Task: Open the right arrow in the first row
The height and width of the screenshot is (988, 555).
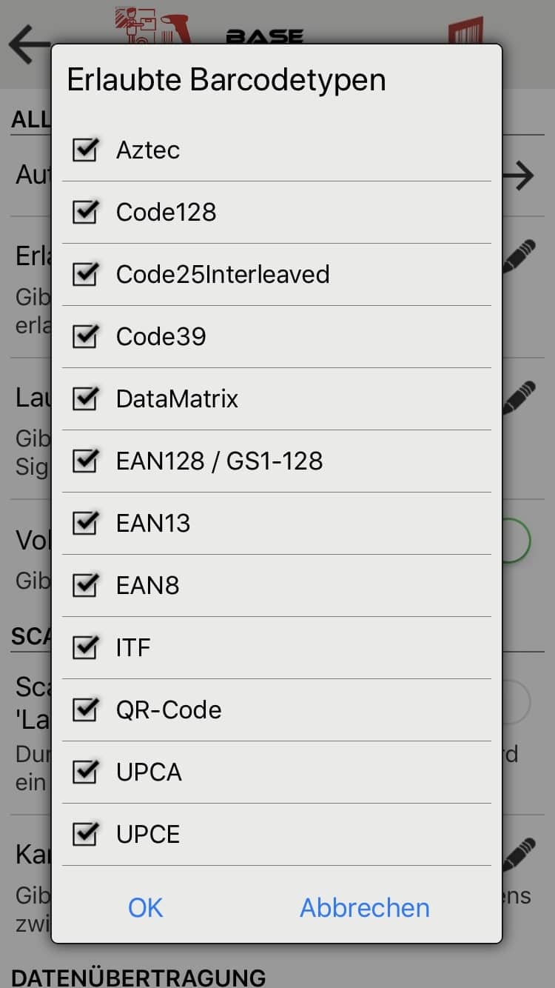Action: [519, 176]
